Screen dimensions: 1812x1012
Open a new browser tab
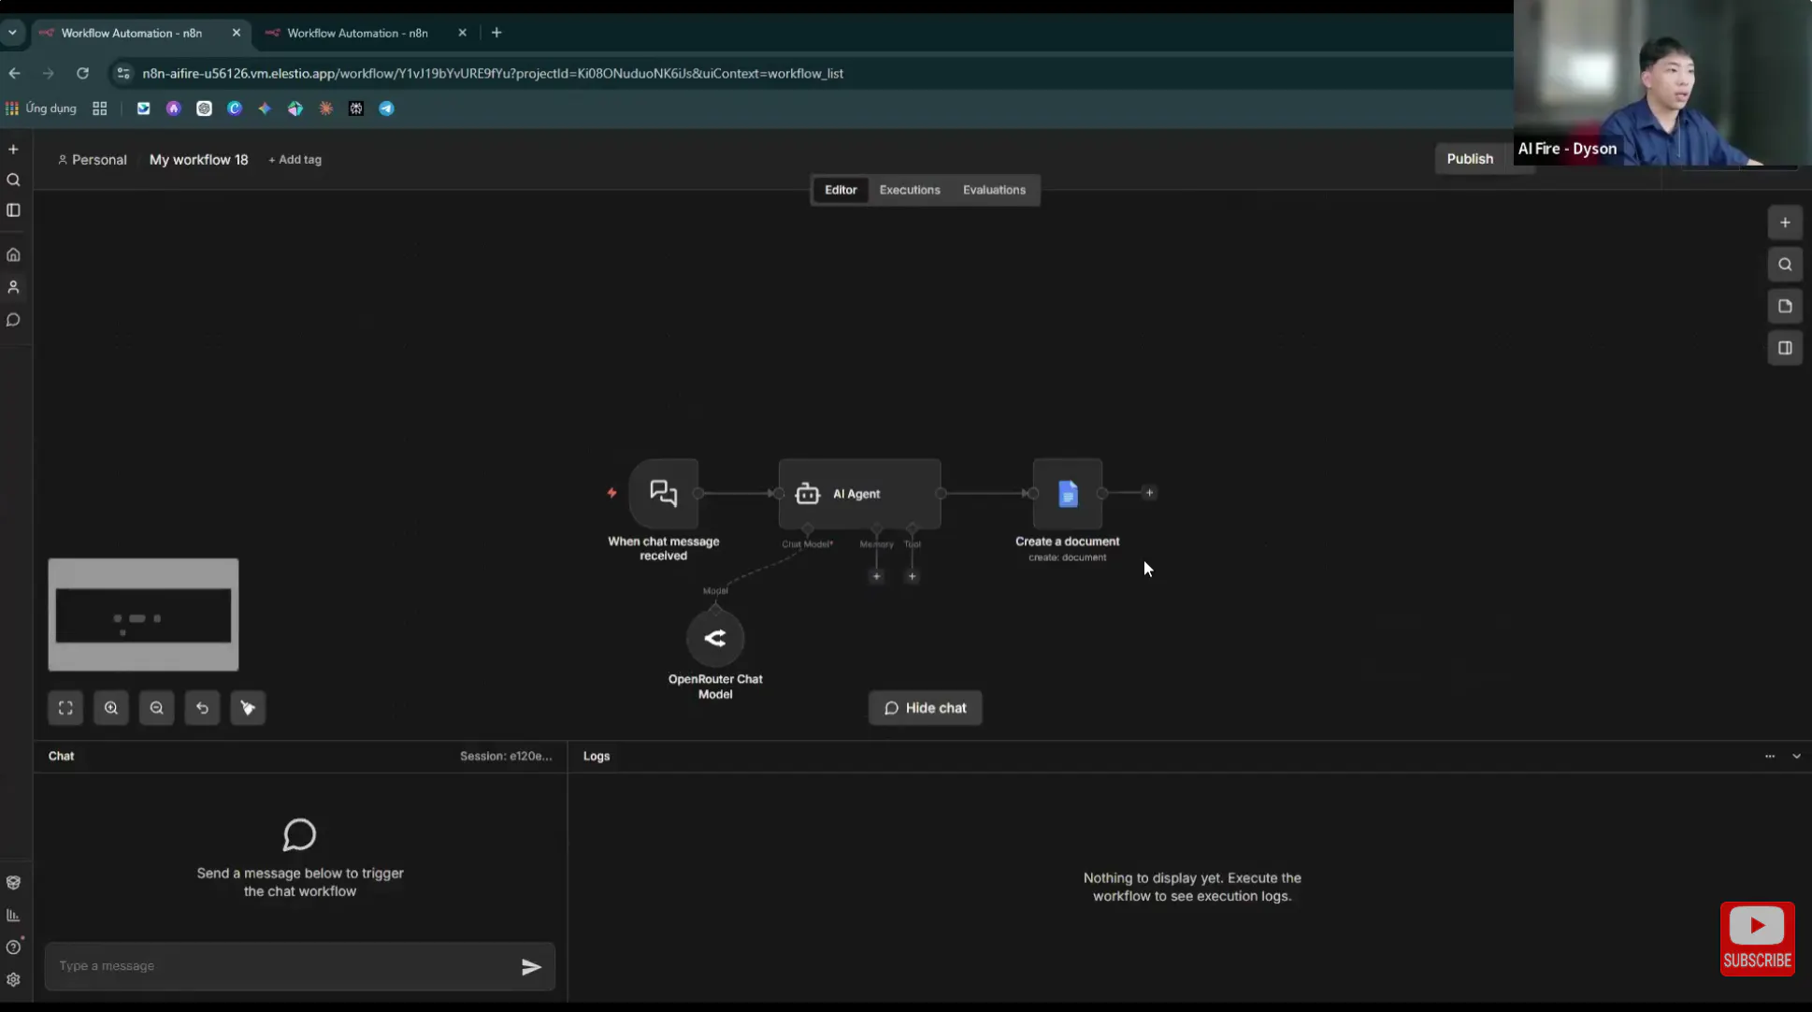[496, 33]
